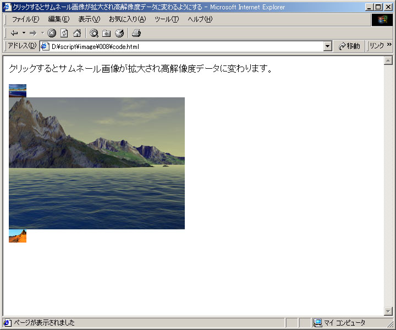Expand the リンク links bar chevron
396x330 pixels.
coord(389,45)
